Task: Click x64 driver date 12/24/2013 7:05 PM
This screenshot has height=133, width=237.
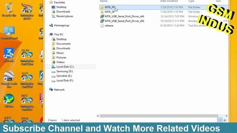Action: pyautogui.click(x=172, y=16)
